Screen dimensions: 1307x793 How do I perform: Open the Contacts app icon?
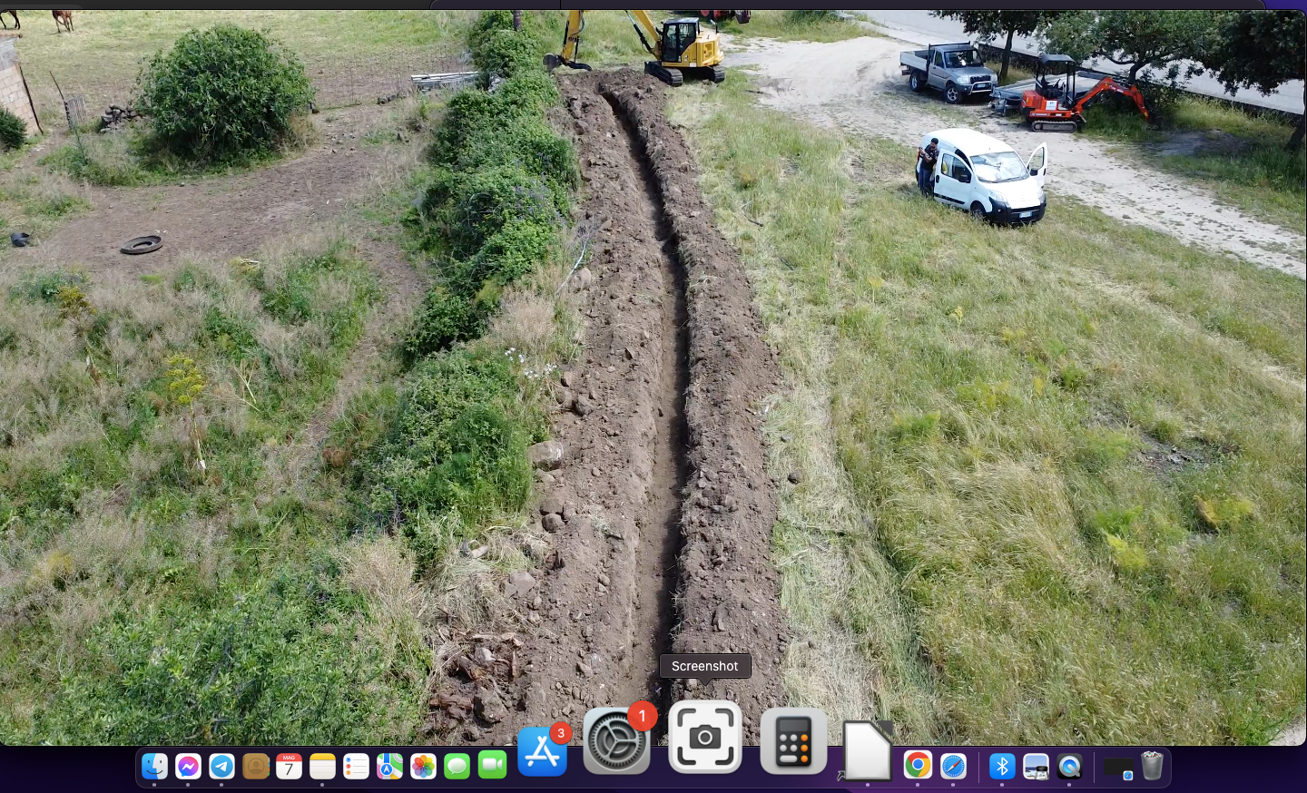[256, 767]
